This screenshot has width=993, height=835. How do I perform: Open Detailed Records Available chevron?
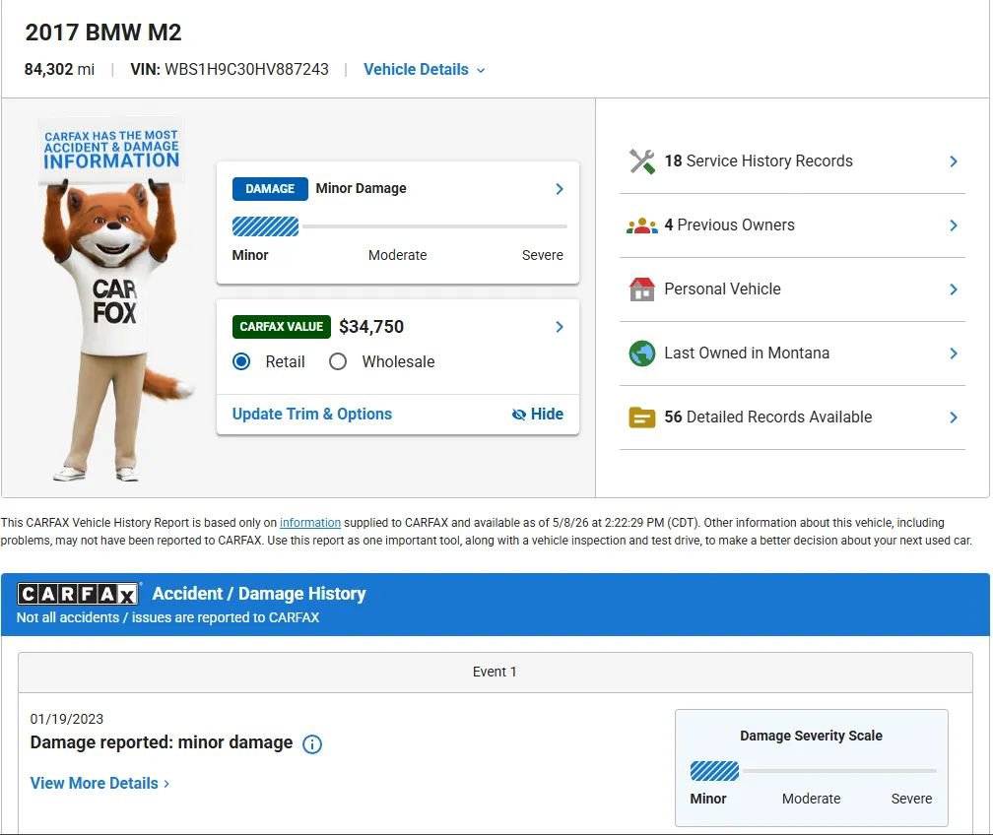(x=954, y=417)
